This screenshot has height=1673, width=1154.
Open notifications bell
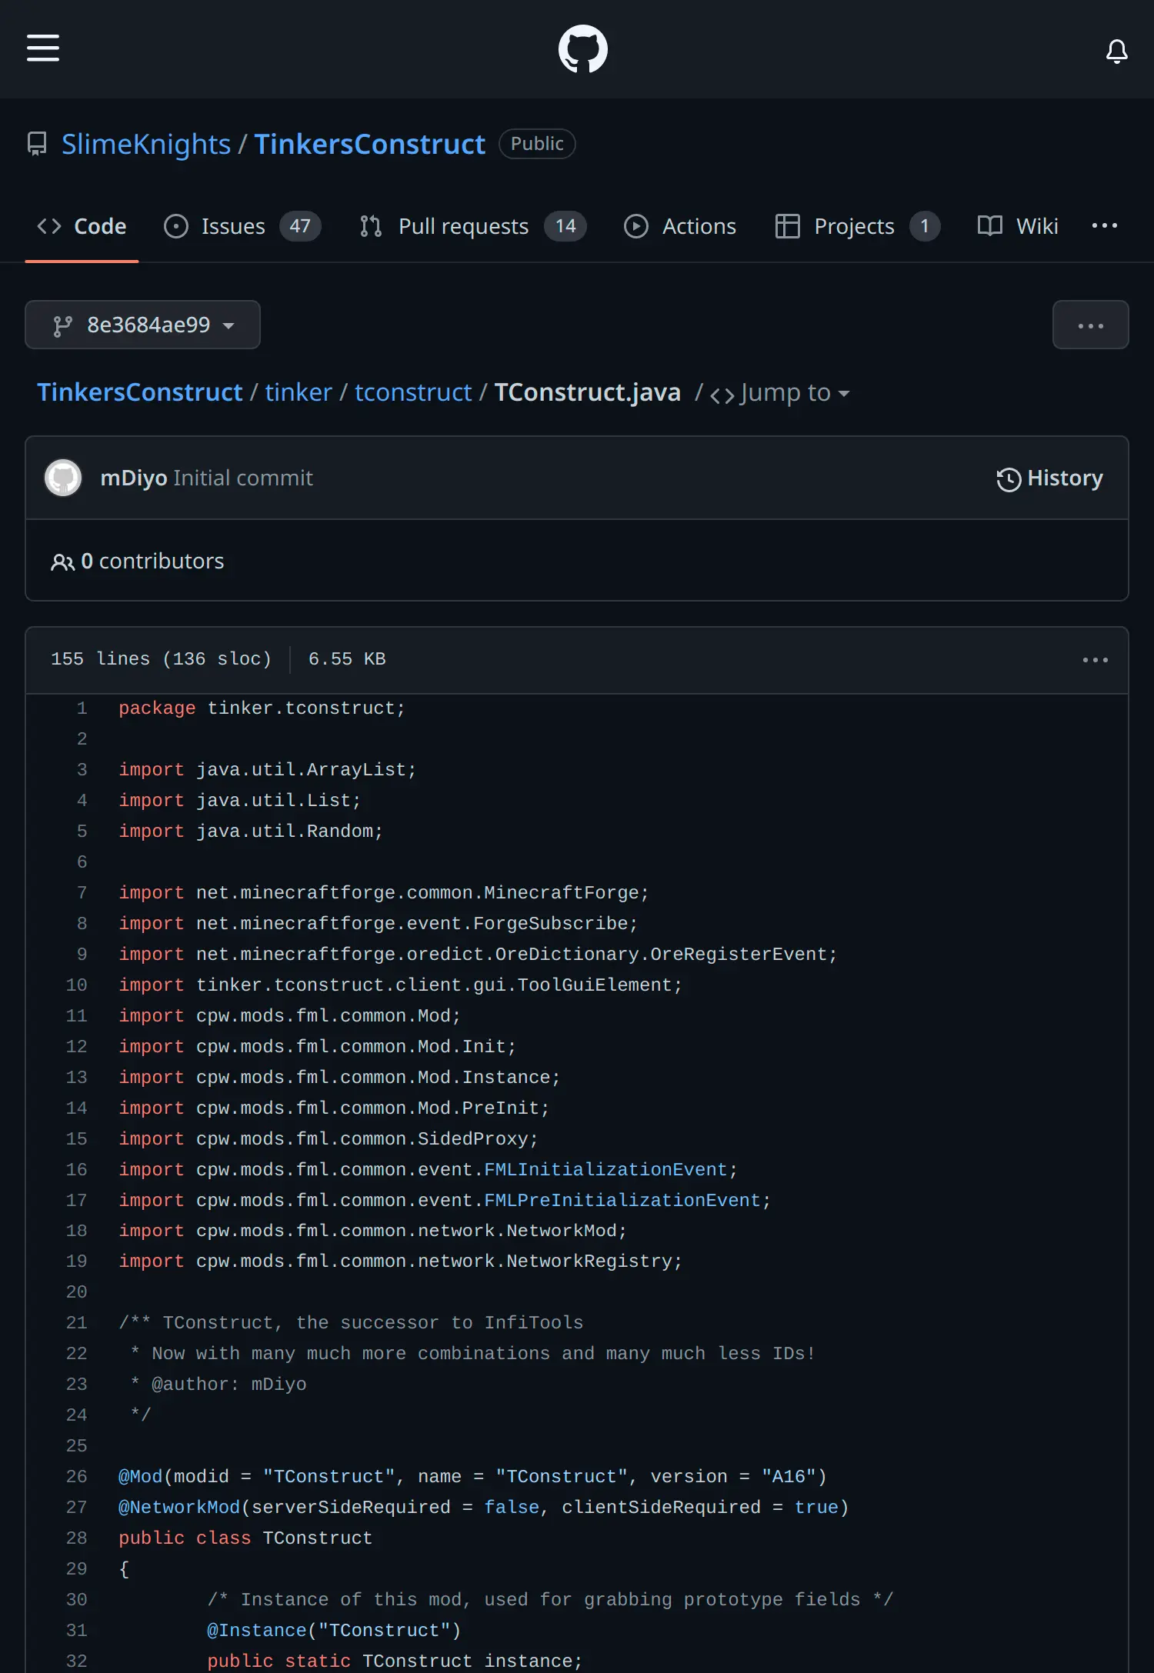[1116, 51]
